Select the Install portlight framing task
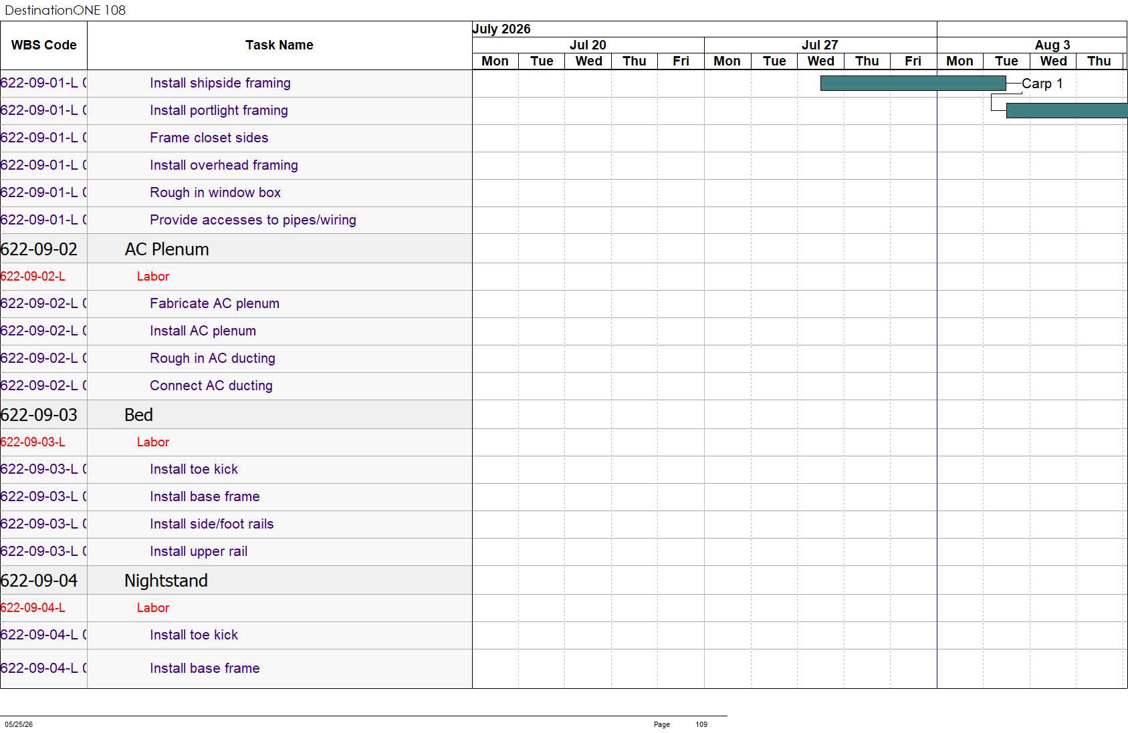This screenshot has width=1128, height=733. pyautogui.click(x=219, y=110)
